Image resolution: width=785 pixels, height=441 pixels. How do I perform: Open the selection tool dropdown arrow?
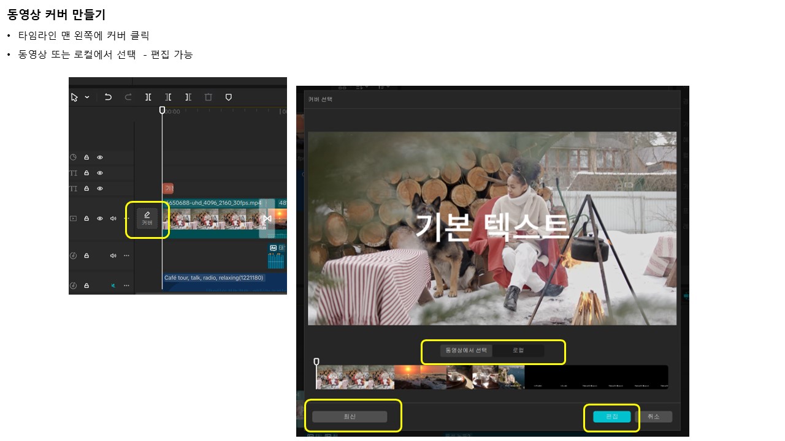(87, 97)
